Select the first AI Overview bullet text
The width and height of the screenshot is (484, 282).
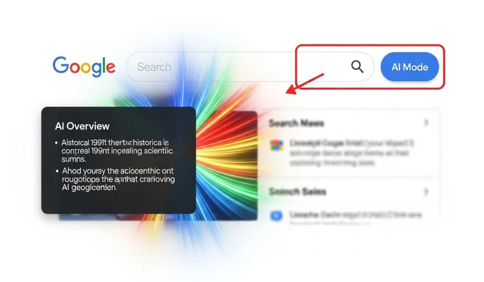[x=117, y=151]
